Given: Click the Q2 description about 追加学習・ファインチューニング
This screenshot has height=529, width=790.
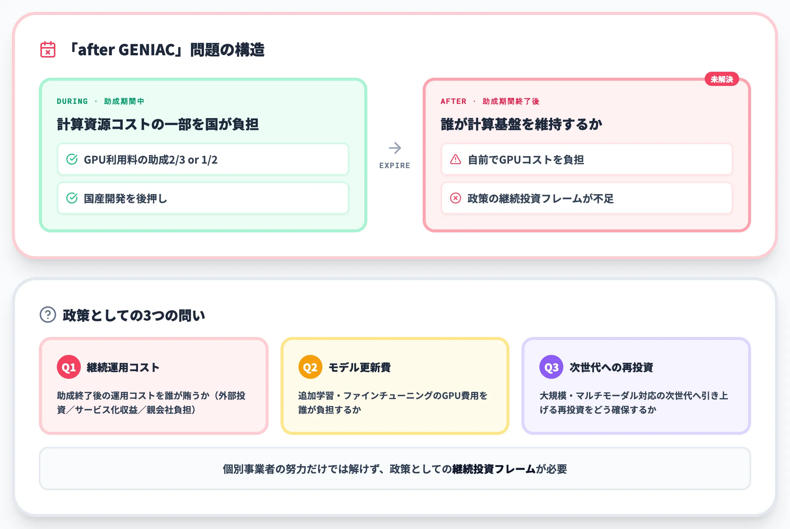Looking at the screenshot, I should click(393, 403).
